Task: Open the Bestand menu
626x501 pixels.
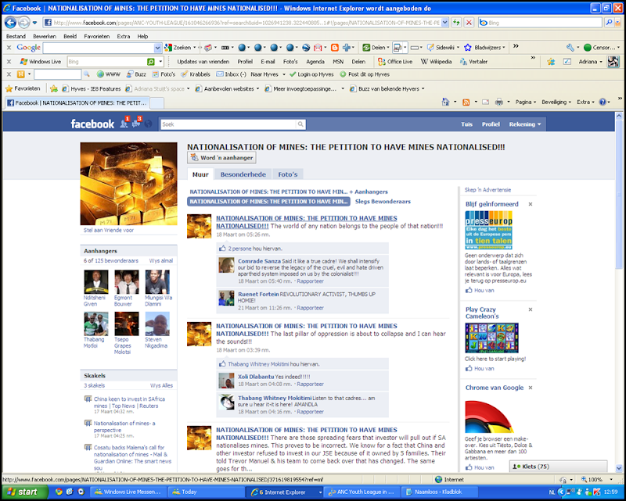Action: coord(16,36)
